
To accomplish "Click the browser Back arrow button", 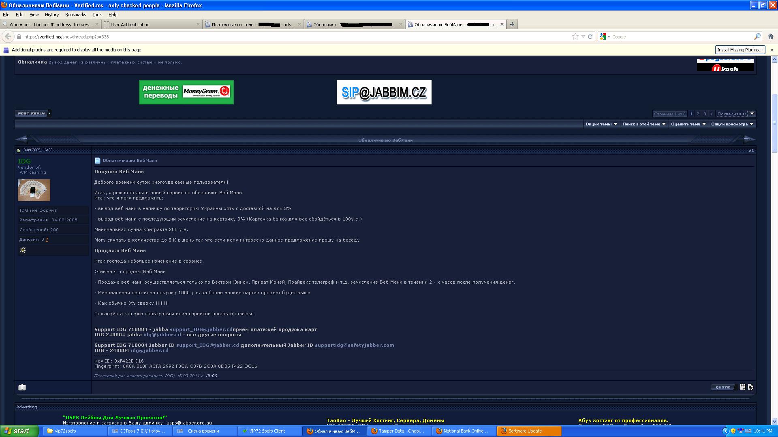I will click(x=8, y=36).
